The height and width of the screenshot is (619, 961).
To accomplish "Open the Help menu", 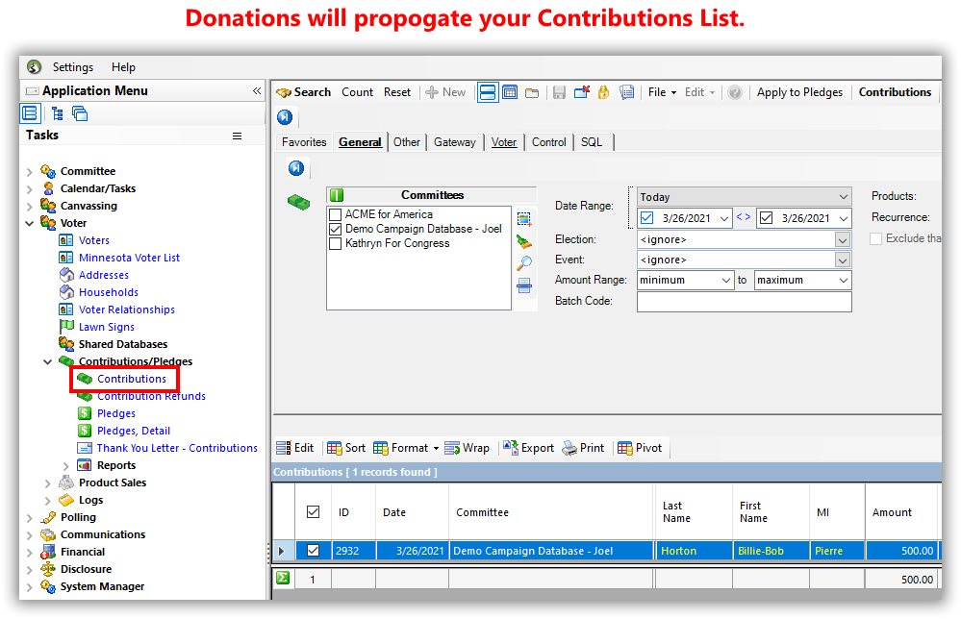I will pyautogui.click(x=123, y=67).
